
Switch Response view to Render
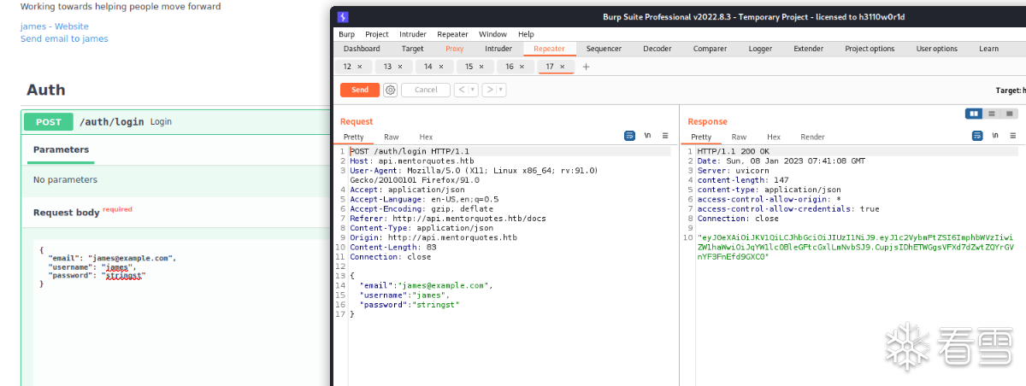coord(812,137)
